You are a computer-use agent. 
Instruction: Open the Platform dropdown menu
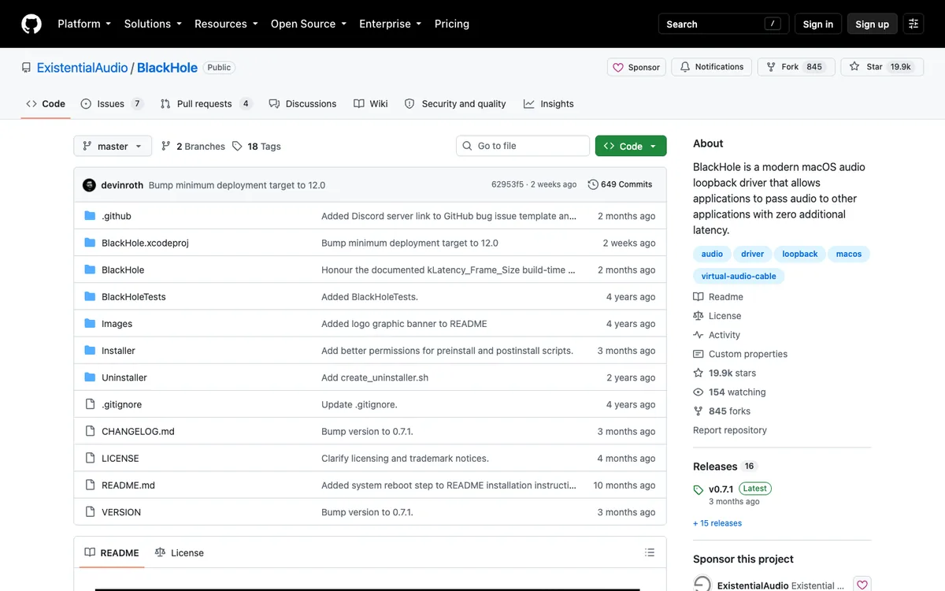tap(84, 24)
